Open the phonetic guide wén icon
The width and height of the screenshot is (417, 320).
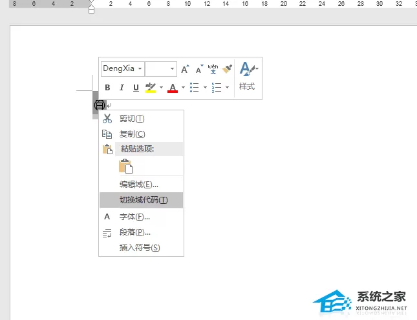pos(213,69)
